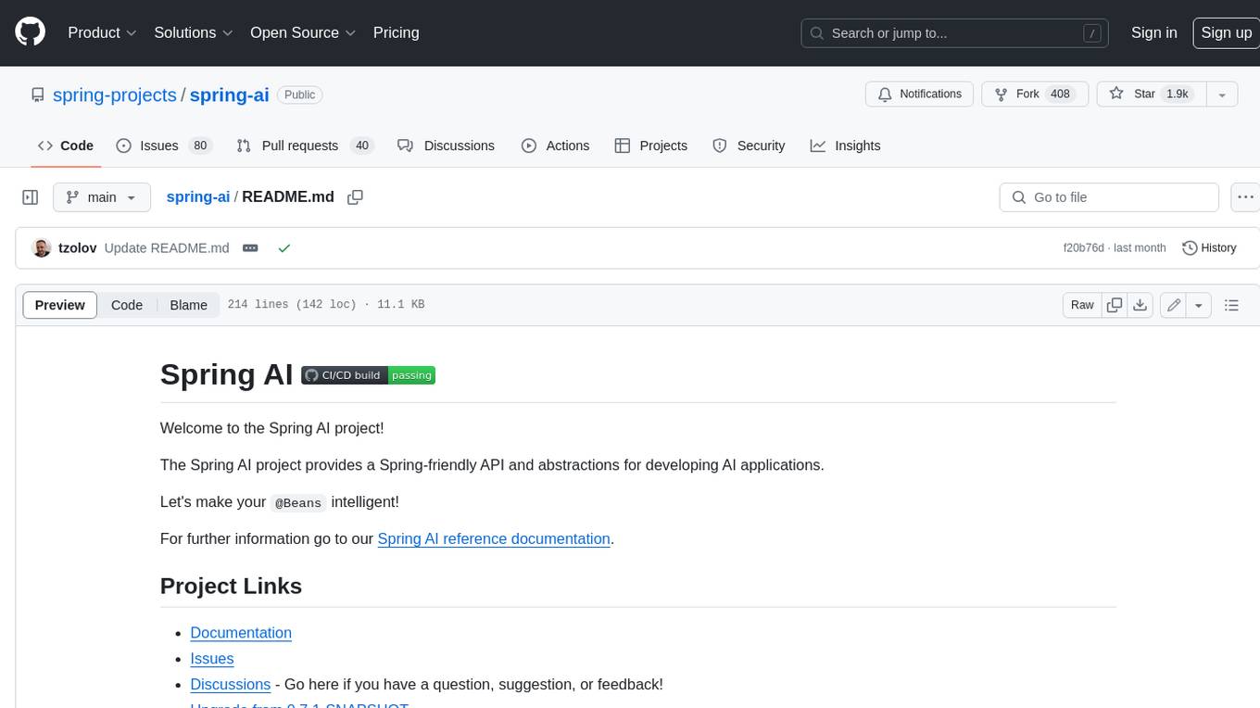Switch to the Discussions tab

[447, 145]
